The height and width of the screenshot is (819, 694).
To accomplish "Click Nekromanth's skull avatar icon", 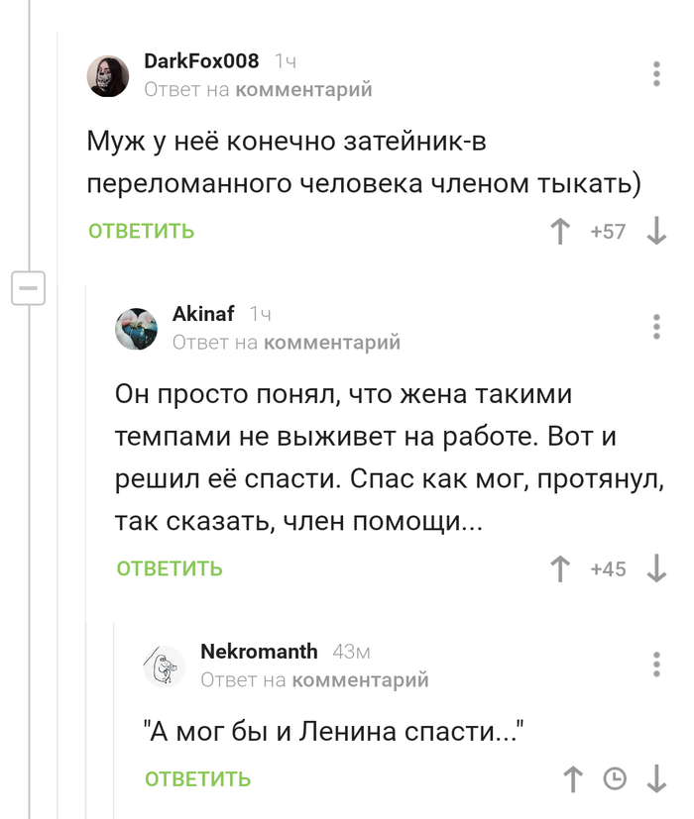I will tap(167, 665).
